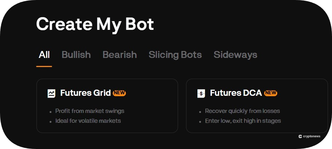Open the Futures DCA title link
332x149 pixels.
coord(236,93)
